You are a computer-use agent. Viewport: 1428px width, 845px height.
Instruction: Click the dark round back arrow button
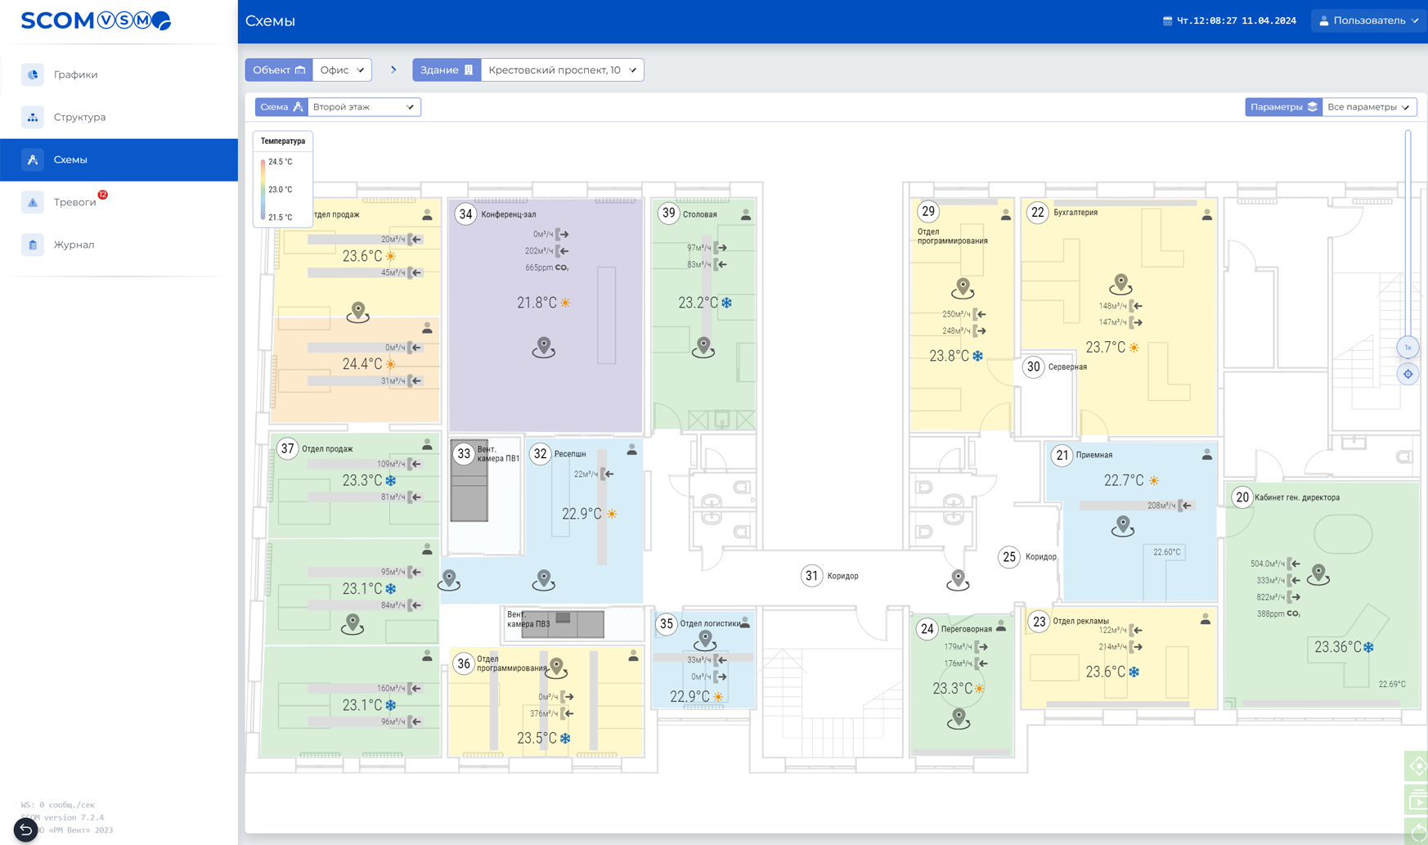coord(25,829)
